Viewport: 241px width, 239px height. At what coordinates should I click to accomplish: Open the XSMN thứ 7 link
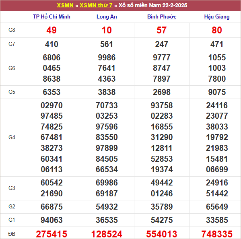(x=96, y=5)
